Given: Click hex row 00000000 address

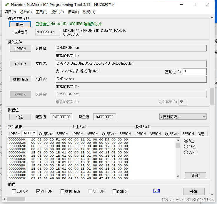Looking at the screenshot, I should [17, 139].
